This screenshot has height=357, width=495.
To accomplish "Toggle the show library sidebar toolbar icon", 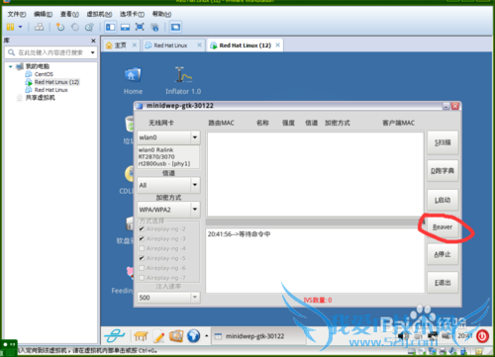I will 110,27.
